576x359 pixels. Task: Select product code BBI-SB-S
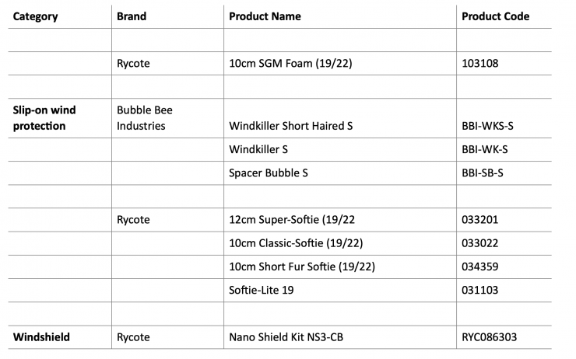(x=483, y=173)
